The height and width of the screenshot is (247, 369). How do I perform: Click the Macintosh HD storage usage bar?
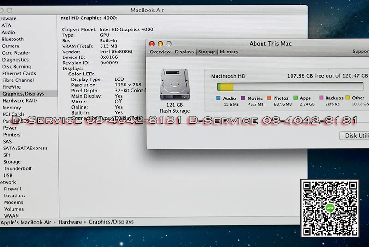tap(290, 86)
